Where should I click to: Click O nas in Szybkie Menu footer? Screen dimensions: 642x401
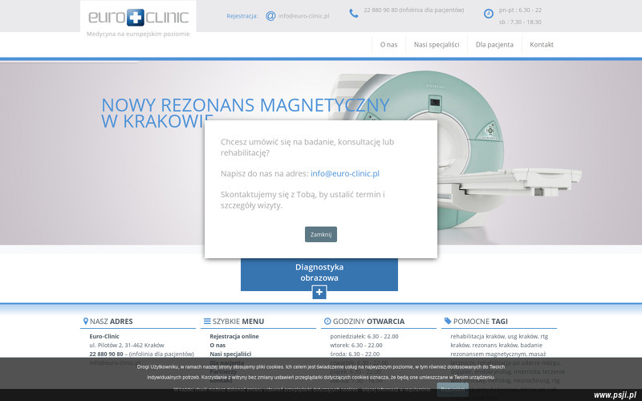[x=217, y=346]
